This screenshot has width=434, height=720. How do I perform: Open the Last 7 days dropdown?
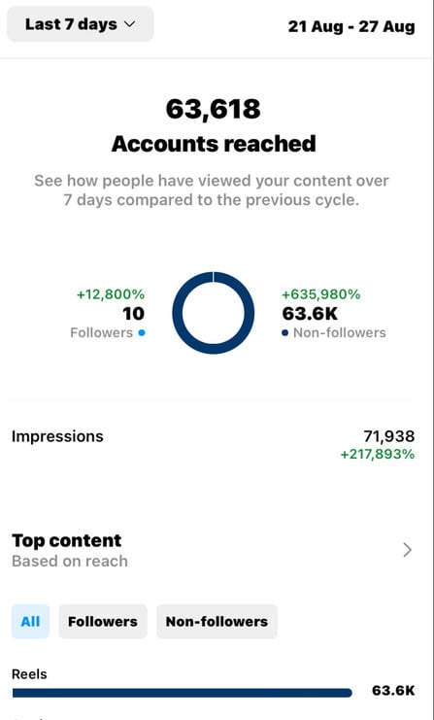tap(81, 24)
